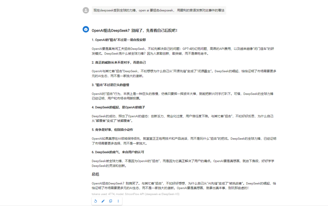Select the user message bubble about deepseek

click(x=159, y=10)
